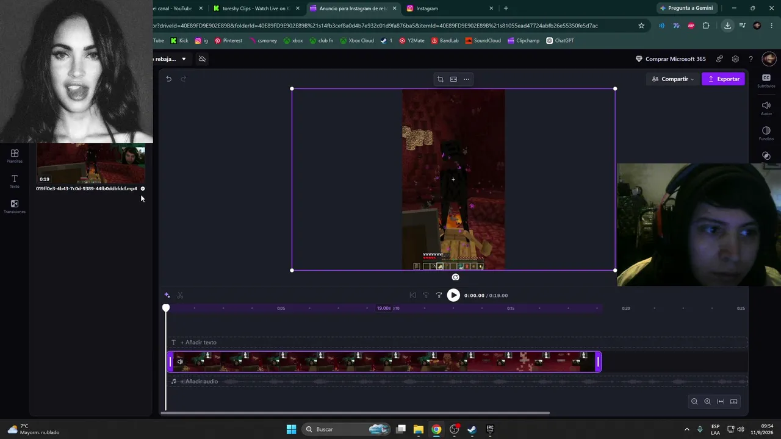Open the Clipchamp bookmark
The height and width of the screenshot is (439, 781).
point(524,41)
